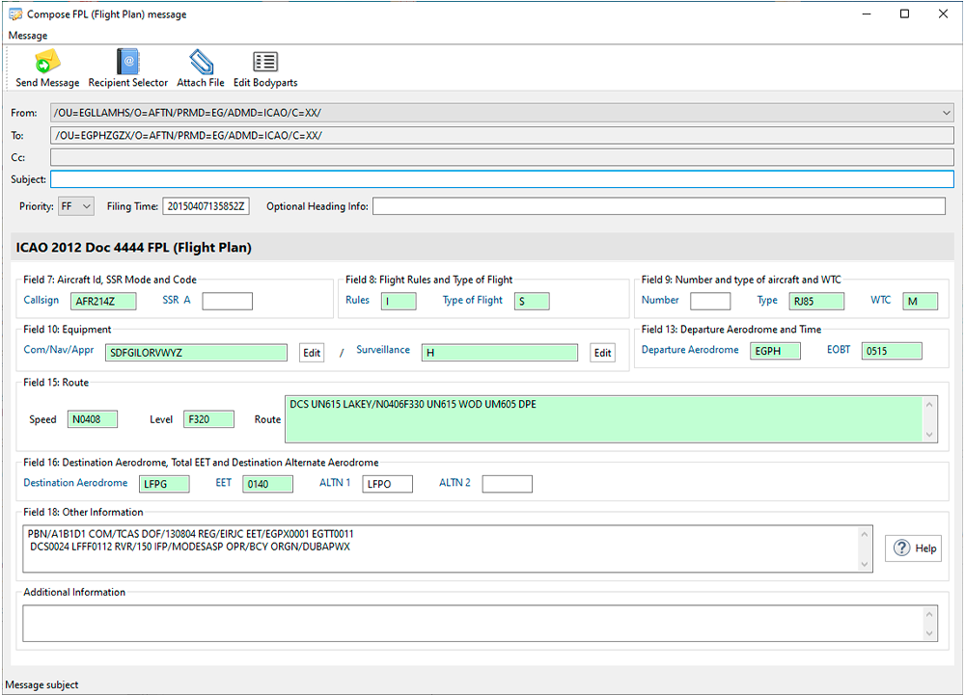This screenshot has height=695, width=965.
Task: Click Edit button next to Surveillance field
Action: point(602,353)
